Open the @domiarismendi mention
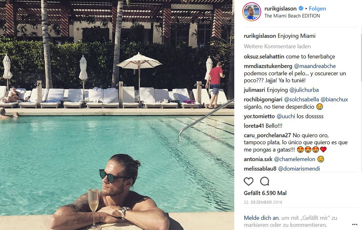This screenshot has height=230, width=362. (299, 169)
